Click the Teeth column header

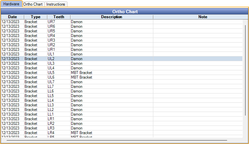[x=59, y=17]
